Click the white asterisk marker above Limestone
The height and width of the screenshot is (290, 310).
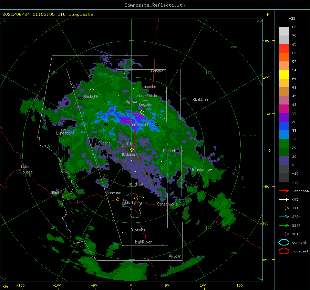65,130
